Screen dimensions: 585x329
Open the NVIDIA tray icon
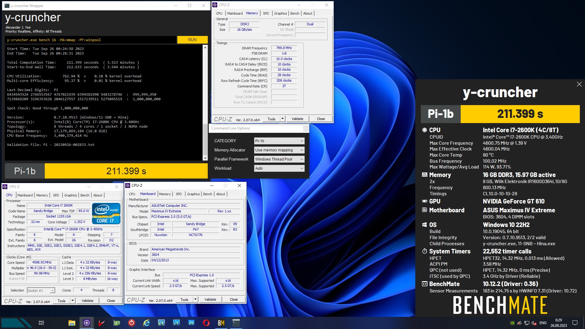click(x=512, y=323)
